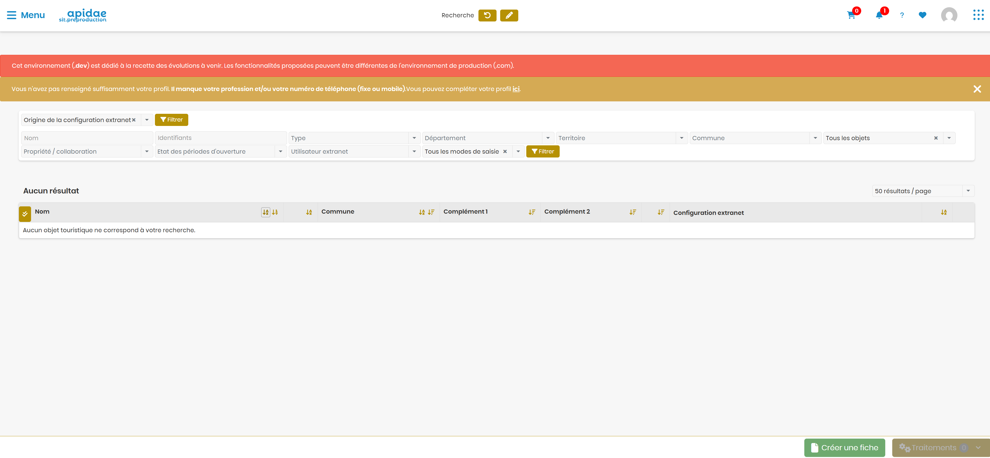Click the apidae sit.preproduction logo
Screen dimensions: 990x458
[82, 15]
